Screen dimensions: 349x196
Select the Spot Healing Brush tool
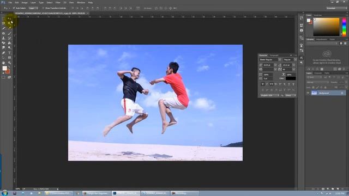pyautogui.click(x=3, y=33)
